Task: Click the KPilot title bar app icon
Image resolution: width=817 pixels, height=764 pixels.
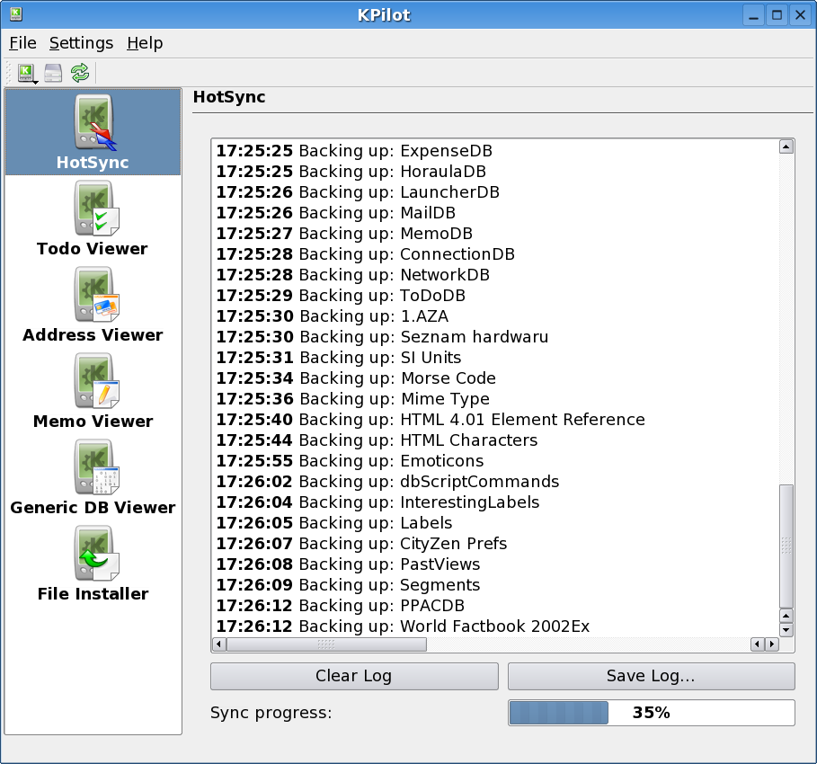Action: click(x=15, y=14)
